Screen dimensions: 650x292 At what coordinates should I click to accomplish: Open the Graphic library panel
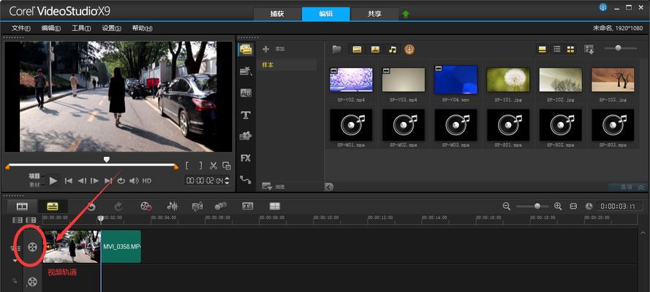coord(246,136)
